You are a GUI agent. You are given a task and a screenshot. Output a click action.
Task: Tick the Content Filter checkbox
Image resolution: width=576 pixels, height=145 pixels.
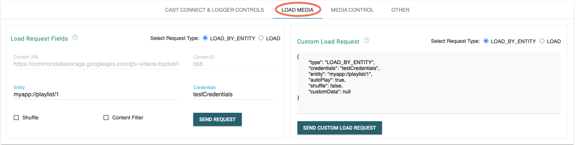click(x=106, y=118)
